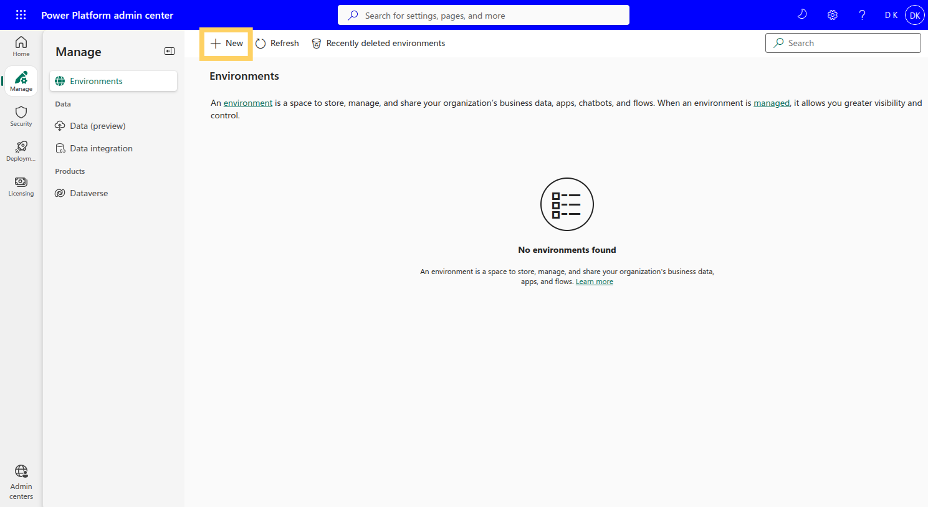The width and height of the screenshot is (928, 507).
Task: Select Environments in the Manage menu
Action: pyautogui.click(x=113, y=81)
